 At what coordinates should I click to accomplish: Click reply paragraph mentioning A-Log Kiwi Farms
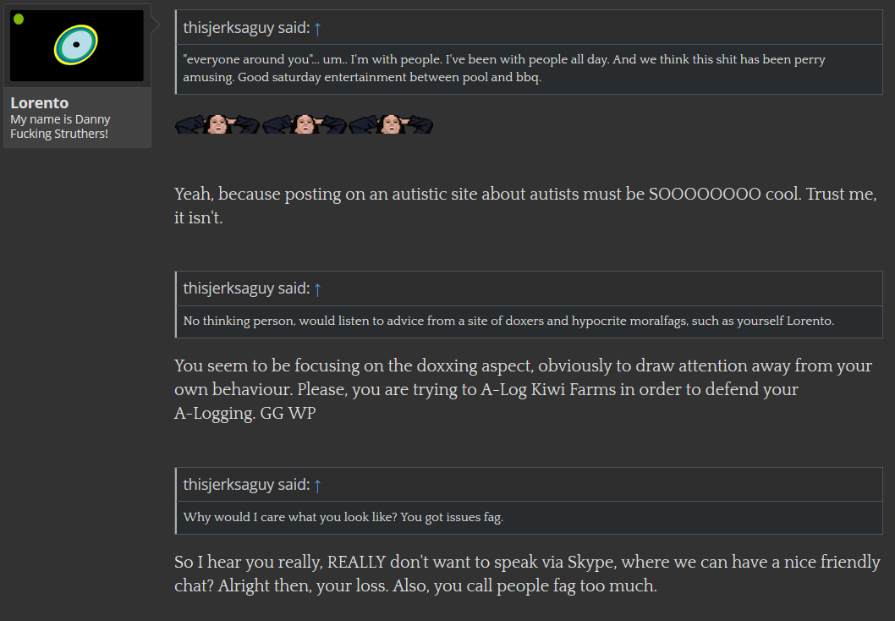(523, 389)
